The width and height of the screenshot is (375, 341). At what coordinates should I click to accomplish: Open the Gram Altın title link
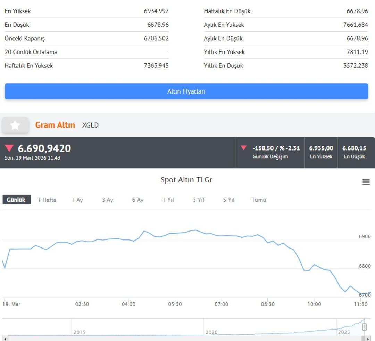click(55, 125)
